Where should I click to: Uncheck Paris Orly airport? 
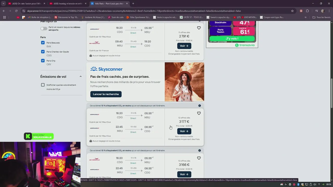coord(43,61)
